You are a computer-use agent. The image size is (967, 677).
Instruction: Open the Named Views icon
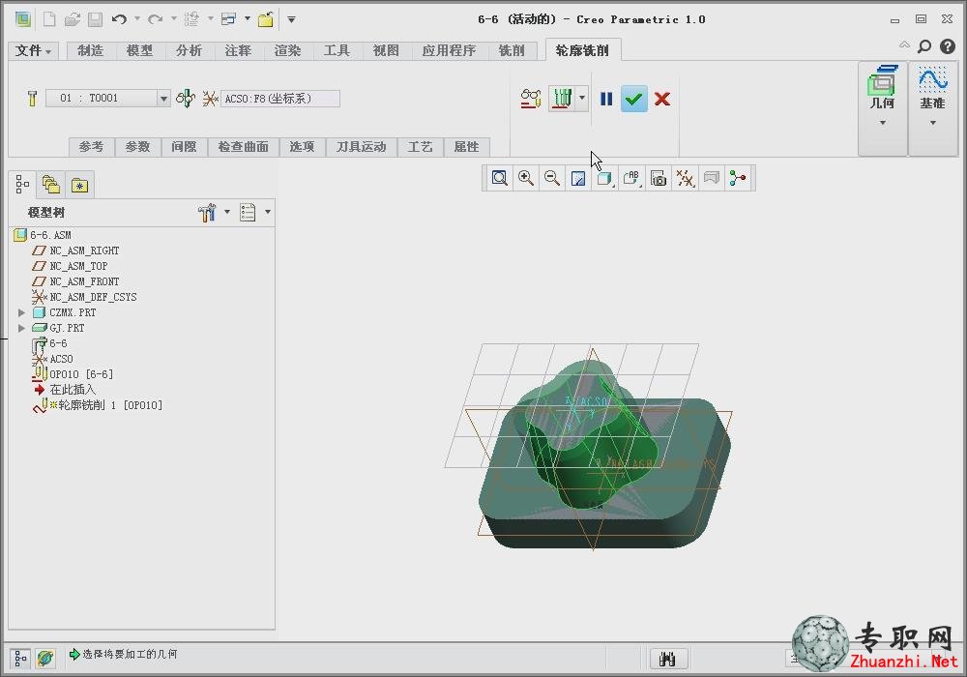pos(631,178)
